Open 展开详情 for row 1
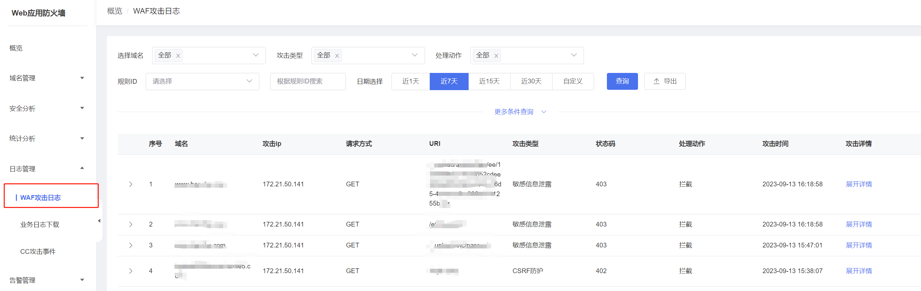The height and width of the screenshot is (291, 921). tap(859, 184)
